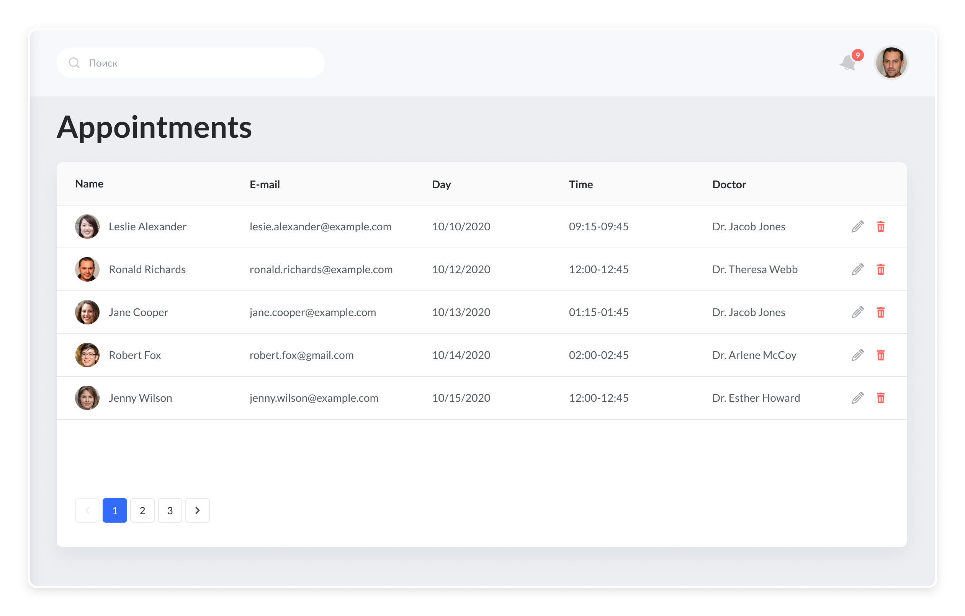Delete Ronald Richards' appointment
The height and width of the screenshot is (616, 965).
coord(880,270)
